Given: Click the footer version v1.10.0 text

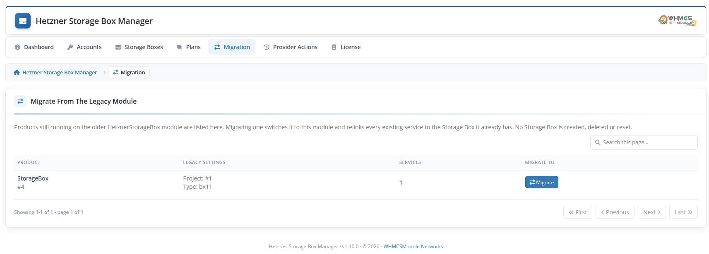Looking at the screenshot, I should point(350,247).
